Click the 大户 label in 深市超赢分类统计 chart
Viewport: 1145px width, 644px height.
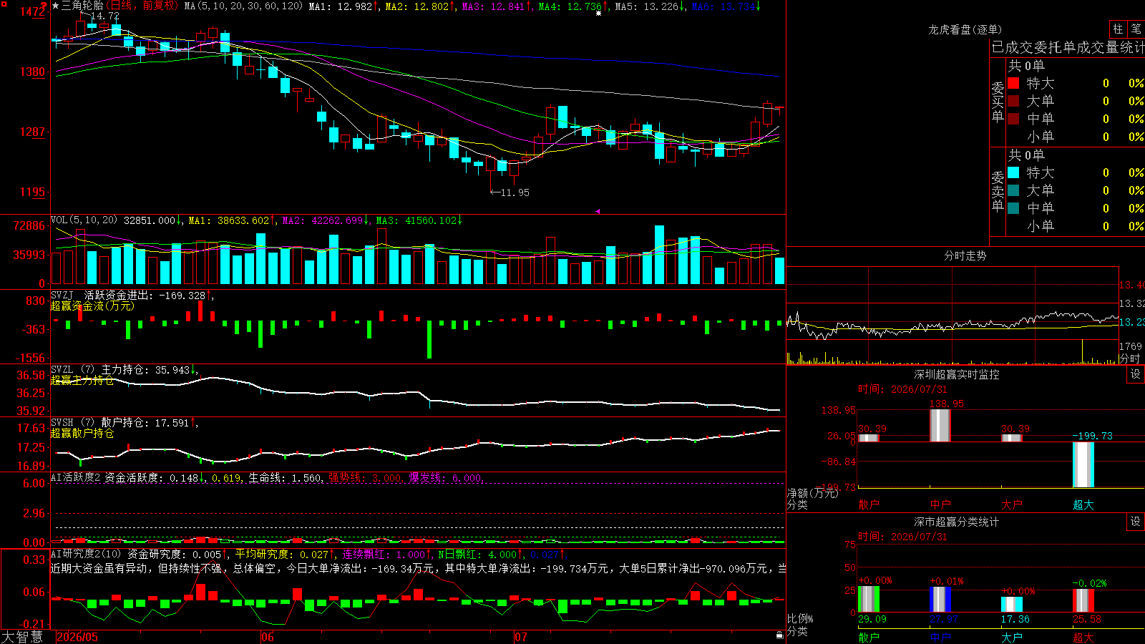pyautogui.click(x=1012, y=638)
